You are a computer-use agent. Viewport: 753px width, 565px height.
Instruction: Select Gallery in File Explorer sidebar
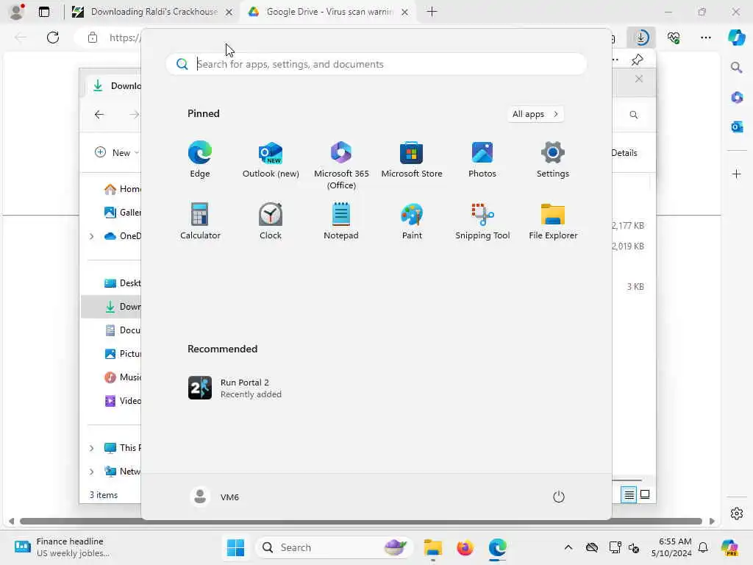(x=123, y=213)
